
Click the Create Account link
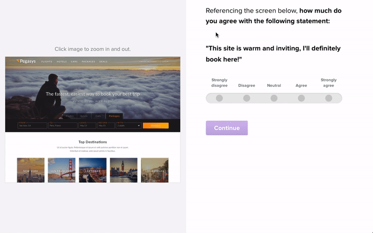pos(148,62)
